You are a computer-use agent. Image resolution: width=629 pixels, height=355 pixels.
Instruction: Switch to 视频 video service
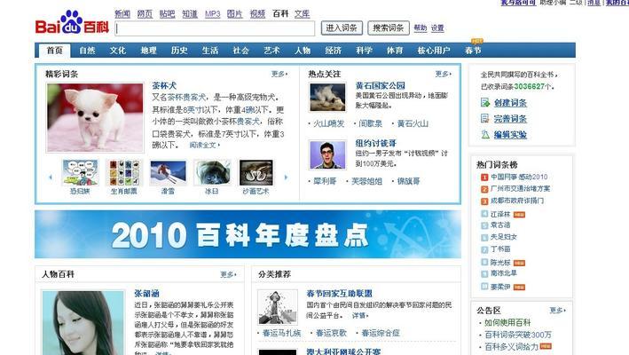point(257,14)
